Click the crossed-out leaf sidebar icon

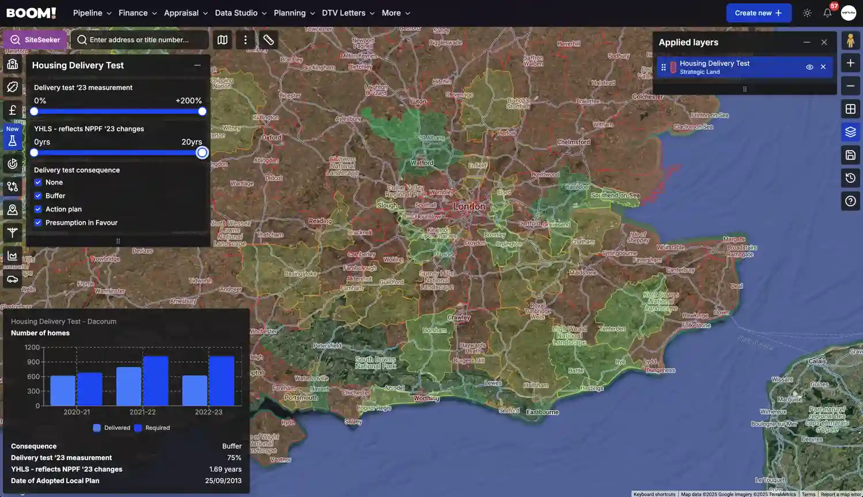click(x=13, y=87)
